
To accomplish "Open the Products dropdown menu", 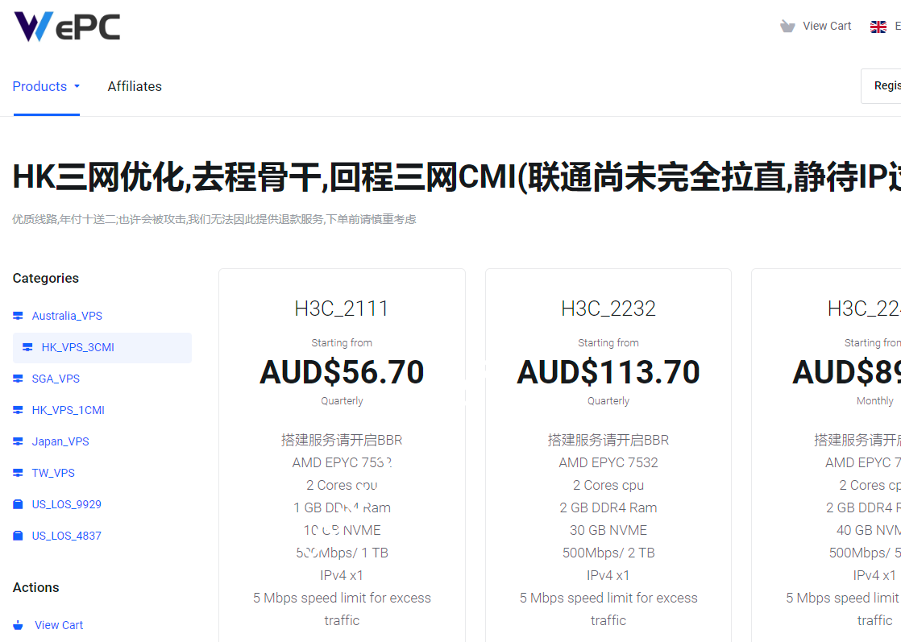I will (x=39, y=86).
